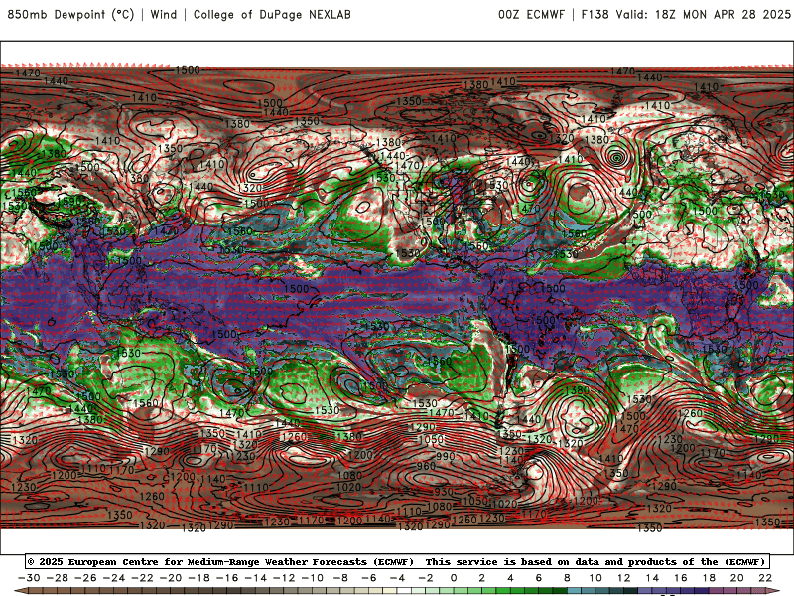The image size is (794, 596).
Task: Click the 16 legend value
Action: tap(681, 578)
